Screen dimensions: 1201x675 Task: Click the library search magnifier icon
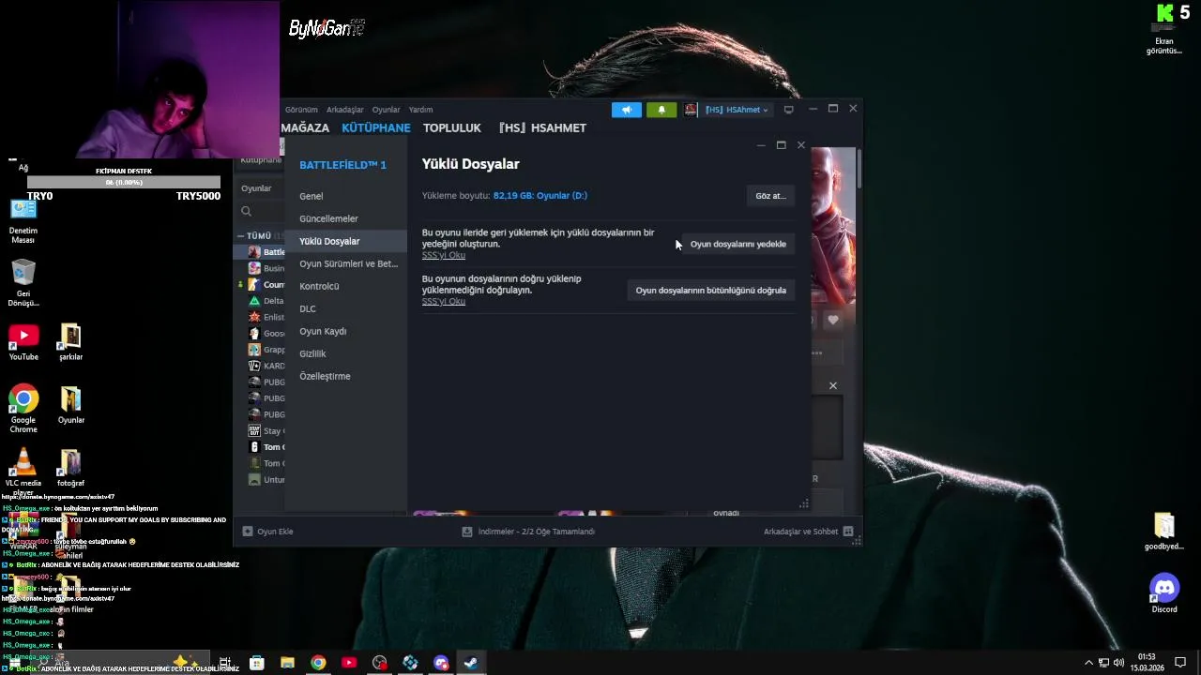click(246, 211)
